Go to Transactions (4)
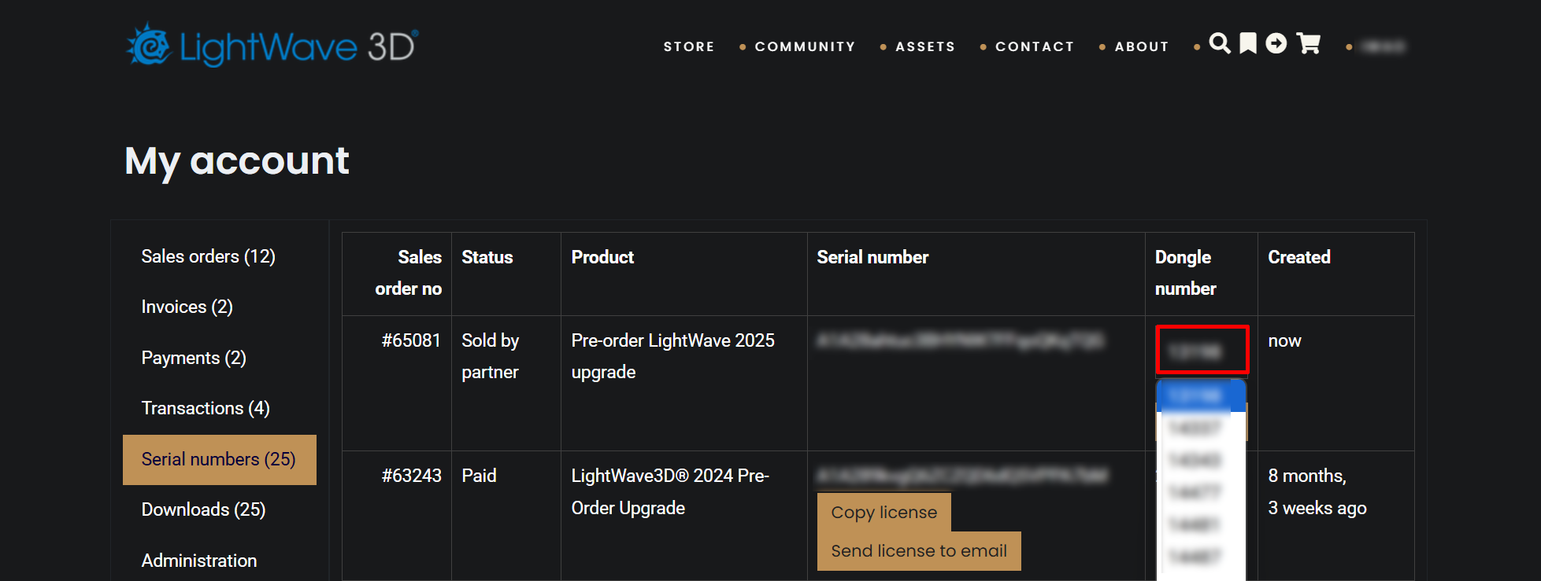 pyautogui.click(x=206, y=408)
